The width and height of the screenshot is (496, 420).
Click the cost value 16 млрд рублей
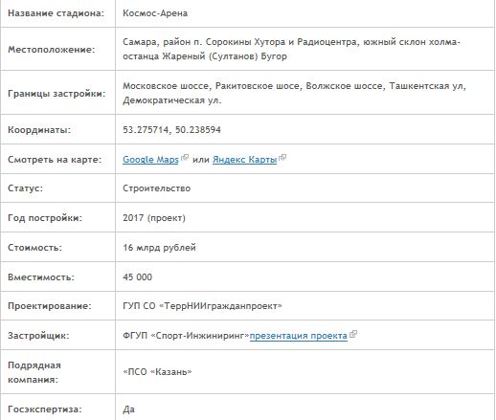(159, 248)
